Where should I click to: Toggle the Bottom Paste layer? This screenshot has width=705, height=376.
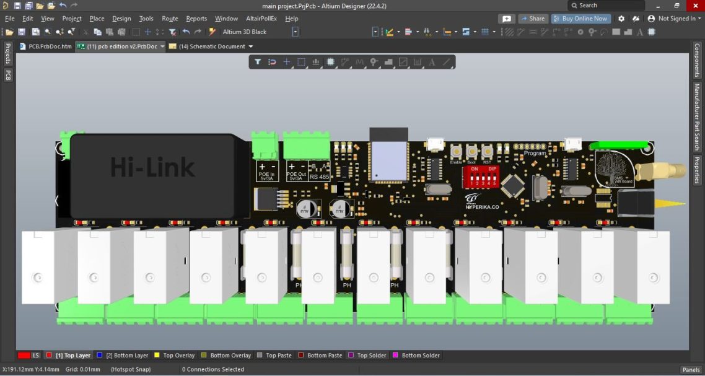(320, 356)
